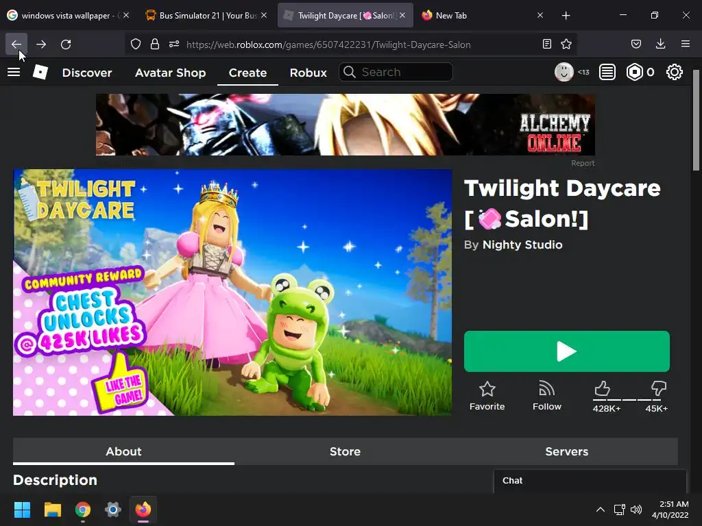702x526 pixels.
Task: Favorite the Twilight Daycare game
Action: [487, 396]
